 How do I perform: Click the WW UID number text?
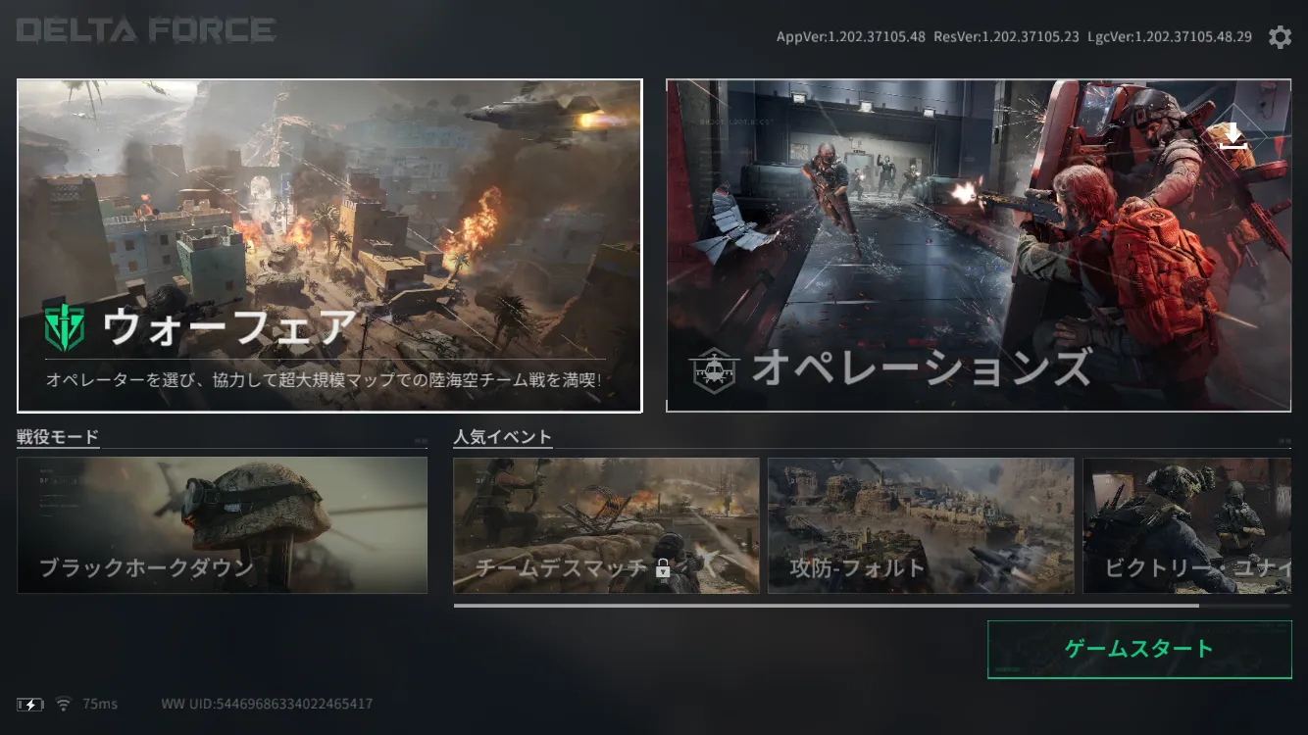[x=267, y=704]
